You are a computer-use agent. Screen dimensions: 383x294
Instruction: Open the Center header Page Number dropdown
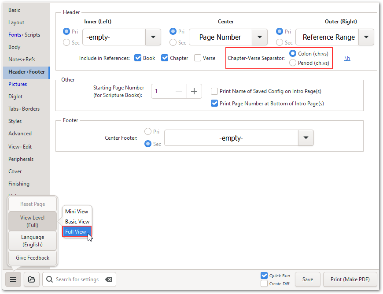259,37
